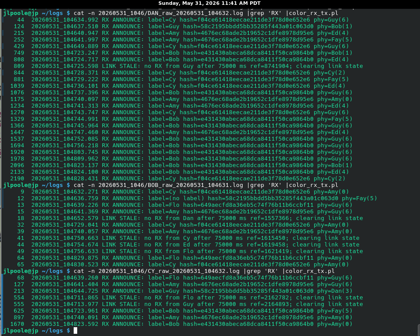Click line number 555
This screenshot has width=420, height=336.
tap(19, 304)
